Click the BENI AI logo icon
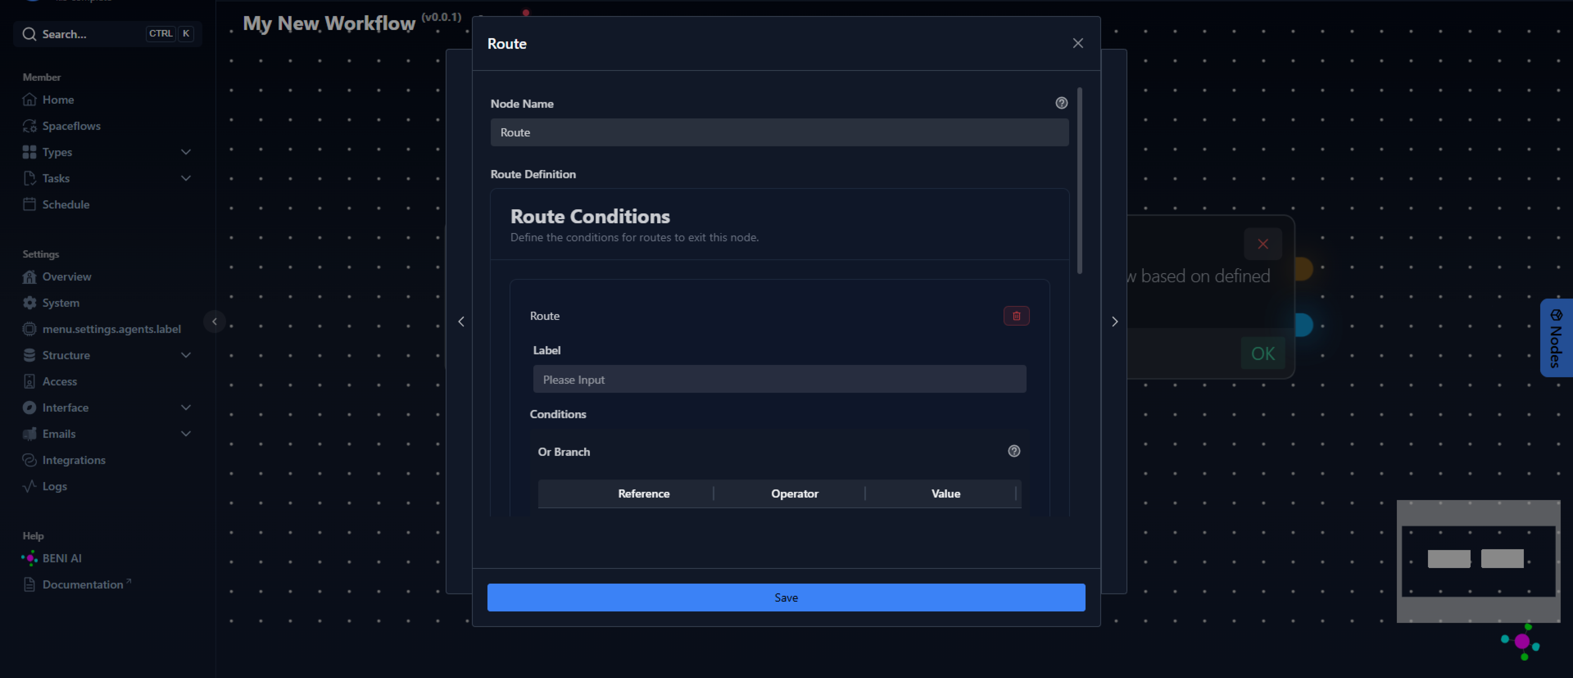Image resolution: width=1573 pixels, height=678 pixels. coord(29,558)
